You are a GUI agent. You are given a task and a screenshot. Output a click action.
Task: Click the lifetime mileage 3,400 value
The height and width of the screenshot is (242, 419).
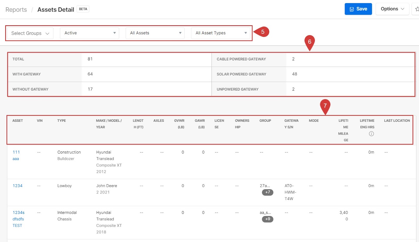coord(344,216)
